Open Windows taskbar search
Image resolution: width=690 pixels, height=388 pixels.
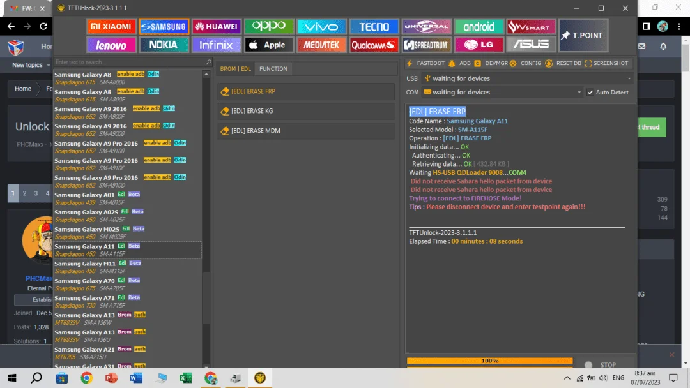[x=36, y=378]
